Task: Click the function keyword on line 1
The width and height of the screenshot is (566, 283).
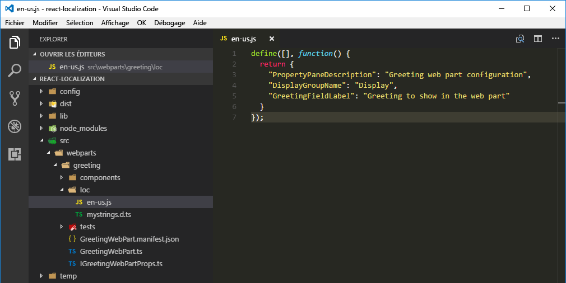Action: pos(316,53)
